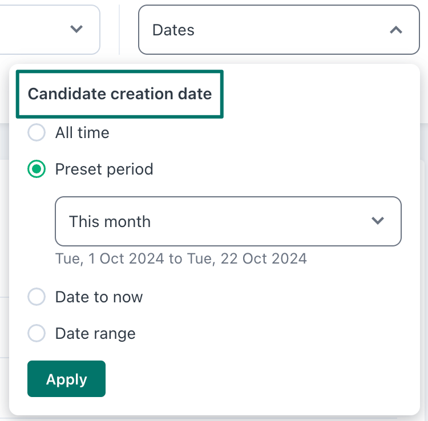The image size is (428, 421).
Task: Click the Dates label text
Action: [173, 30]
